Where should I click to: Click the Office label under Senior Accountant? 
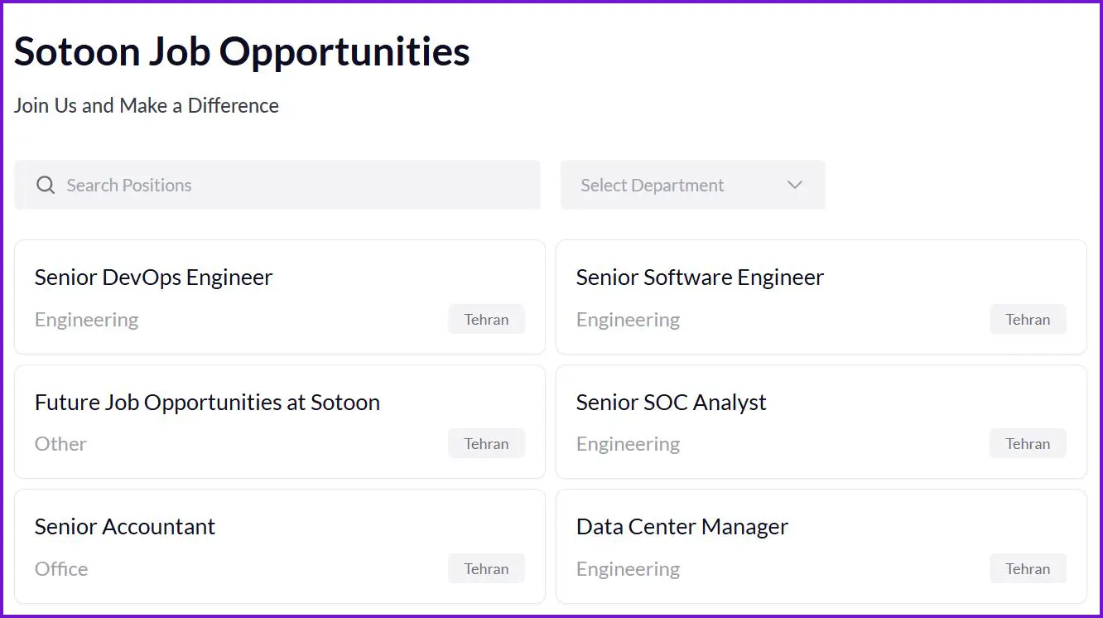(61, 569)
